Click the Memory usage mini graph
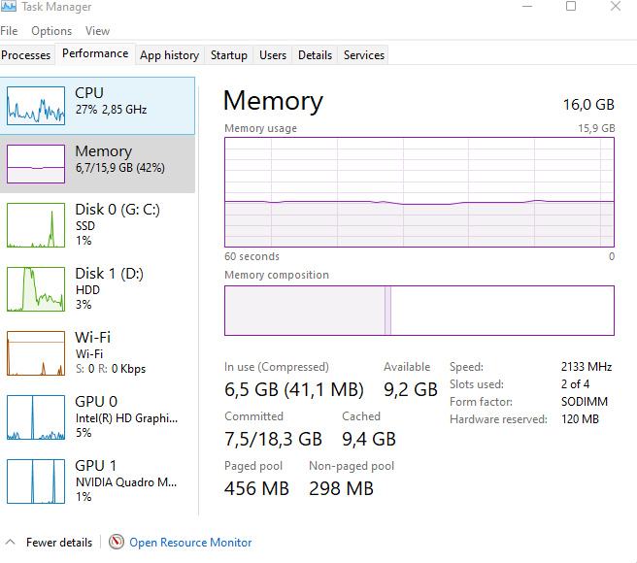 36,164
